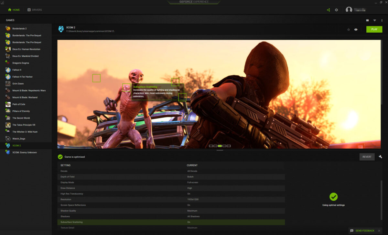Viewport: 388px width, 235px height.
Task: Open the game sort filter menu
Action: (375, 20)
